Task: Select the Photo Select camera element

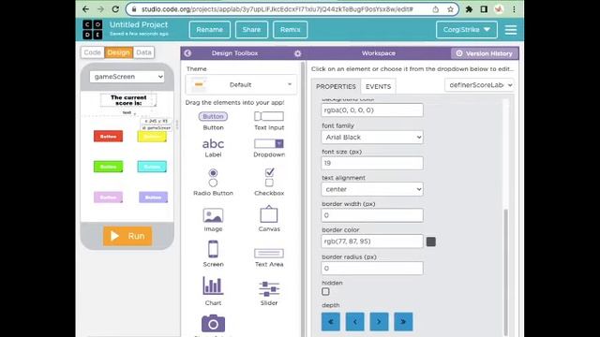Action: pos(213,324)
